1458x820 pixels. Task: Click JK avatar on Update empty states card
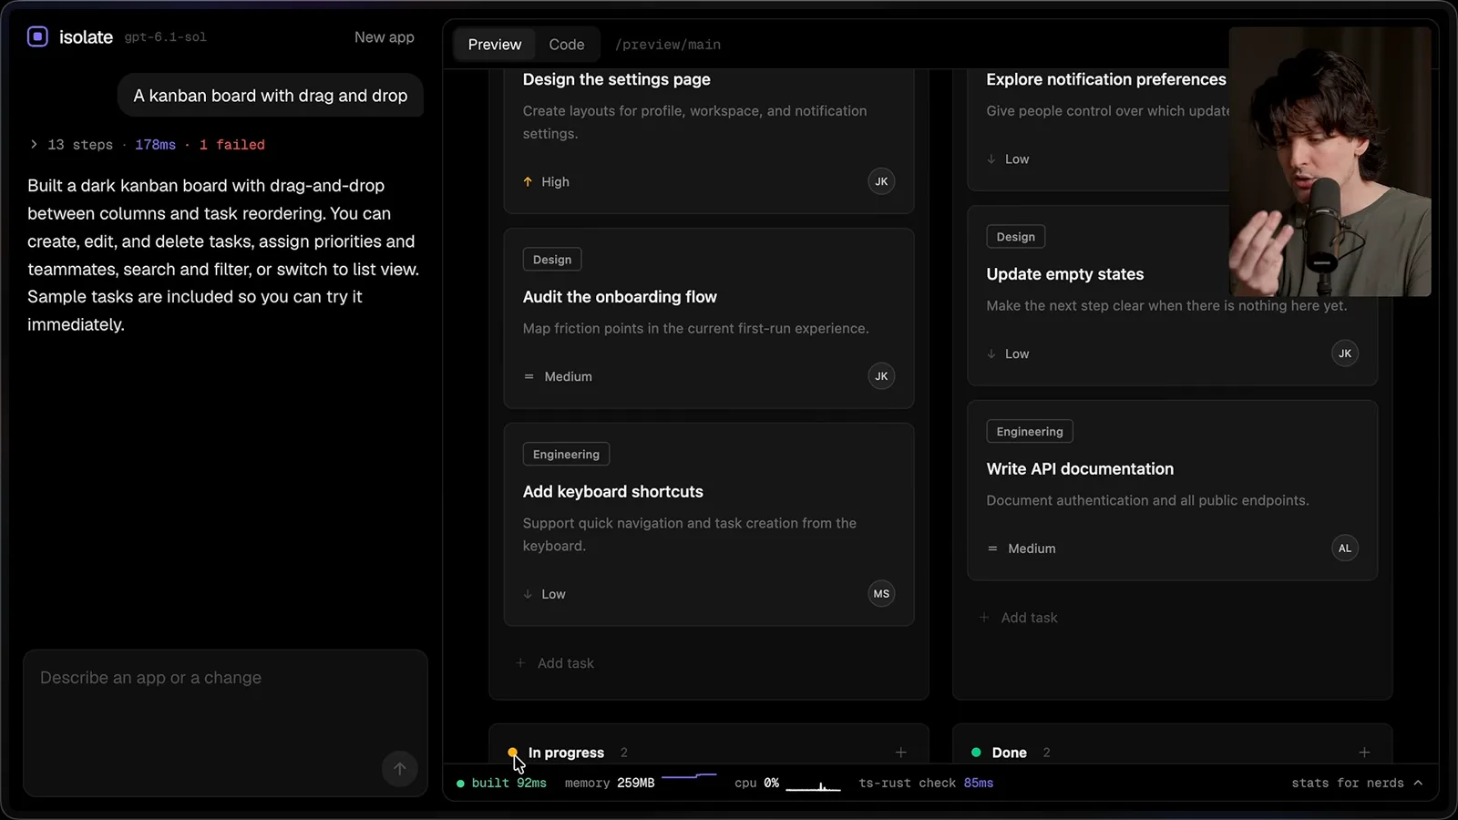(1345, 354)
